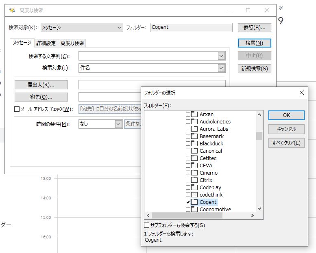
Task: Click the Blackduck folder icon
Action: [194, 144]
